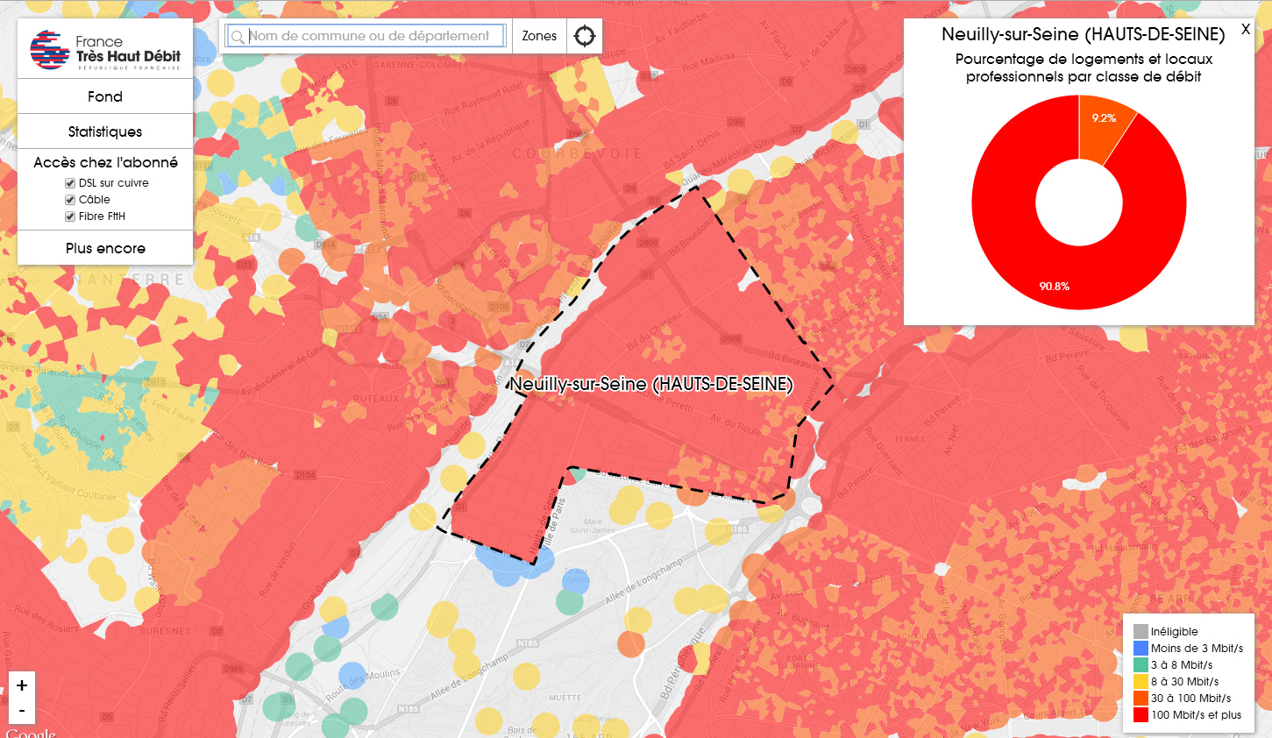Click the Zones button
This screenshot has width=1272, height=738.
[x=539, y=36]
